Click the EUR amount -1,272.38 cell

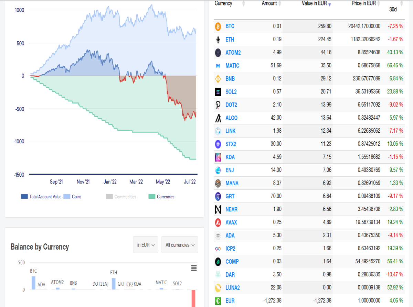tap(272, 301)
